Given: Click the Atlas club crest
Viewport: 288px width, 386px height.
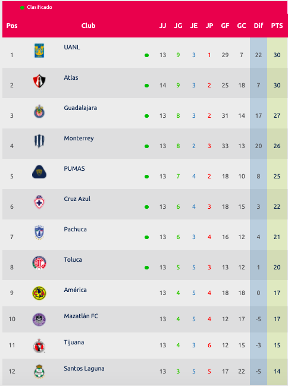Looking at the screenshot, I should [39, 81].
